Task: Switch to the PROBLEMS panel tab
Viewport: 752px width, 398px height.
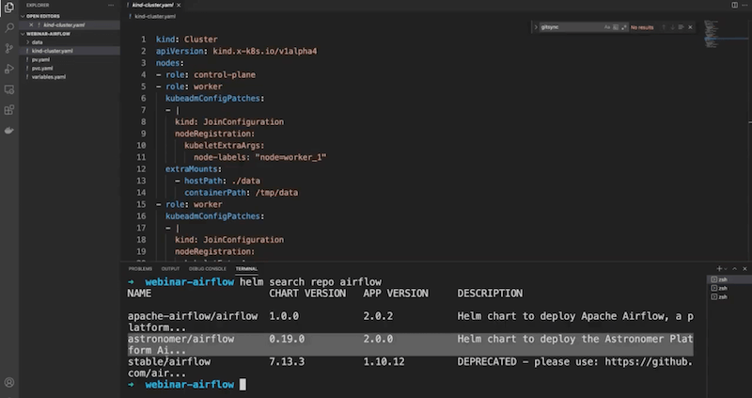Action: (139, 269)
